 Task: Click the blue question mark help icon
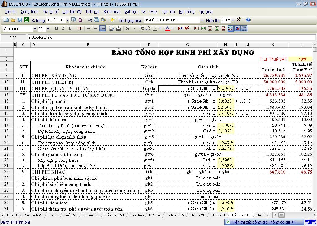coord(248,20)
